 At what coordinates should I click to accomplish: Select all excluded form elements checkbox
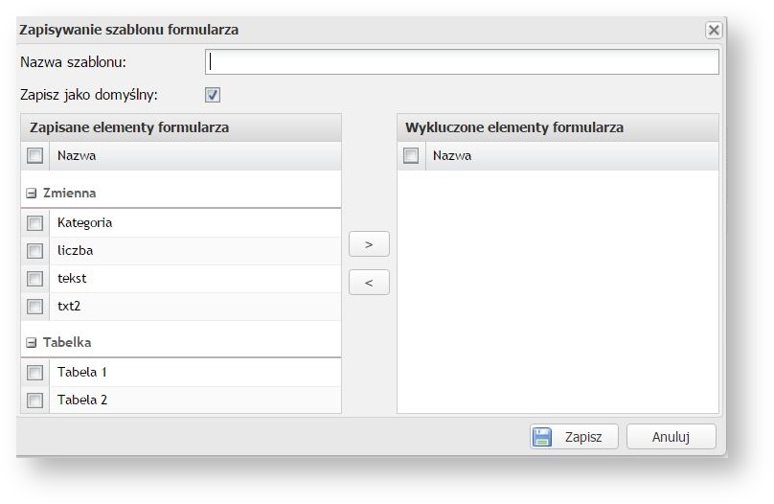pyautogui.click(x=411, y=155)
